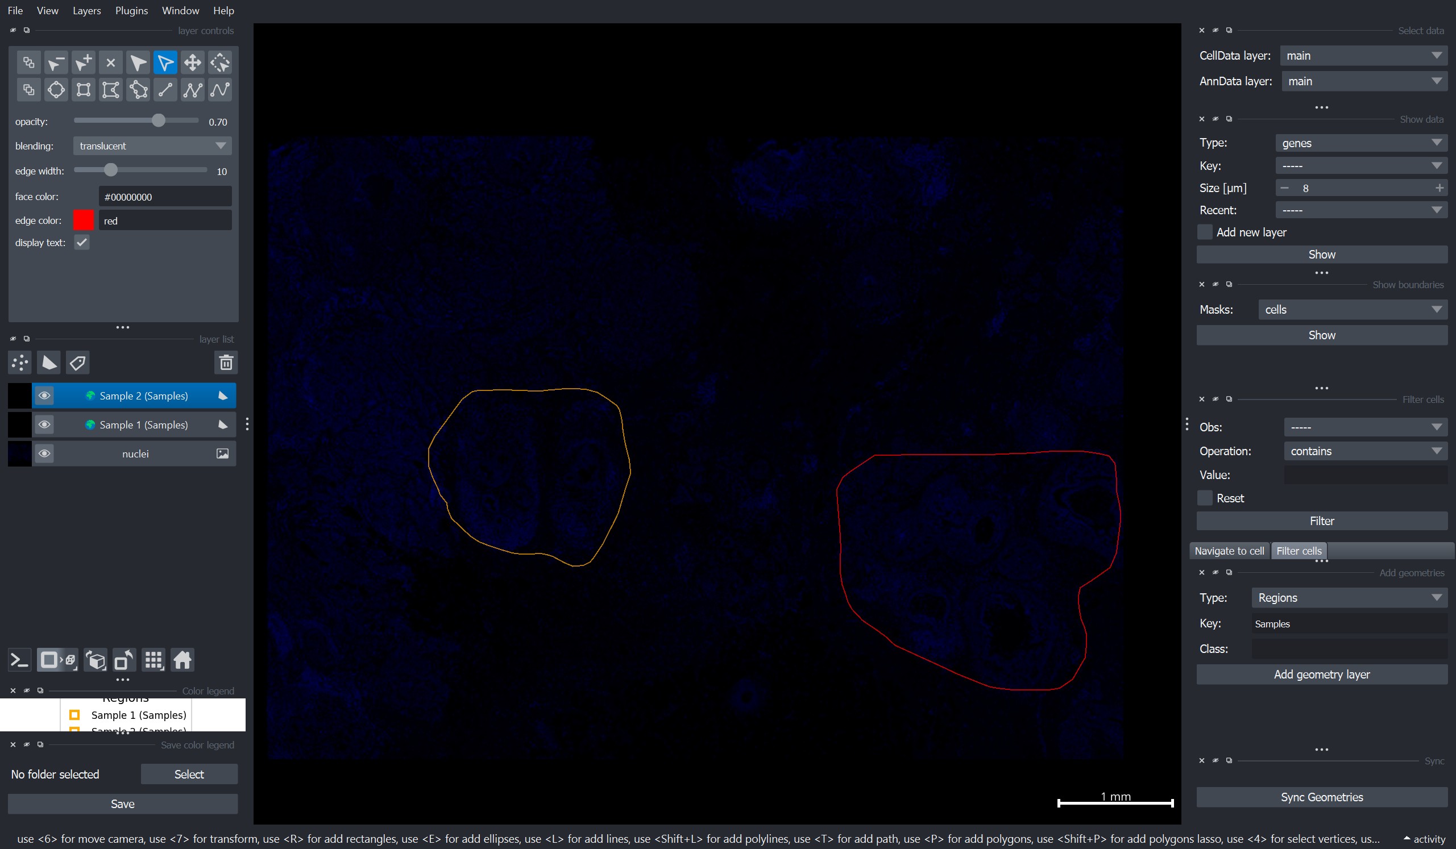
Task: Create a new labels layer
Action: coord(77,363)
